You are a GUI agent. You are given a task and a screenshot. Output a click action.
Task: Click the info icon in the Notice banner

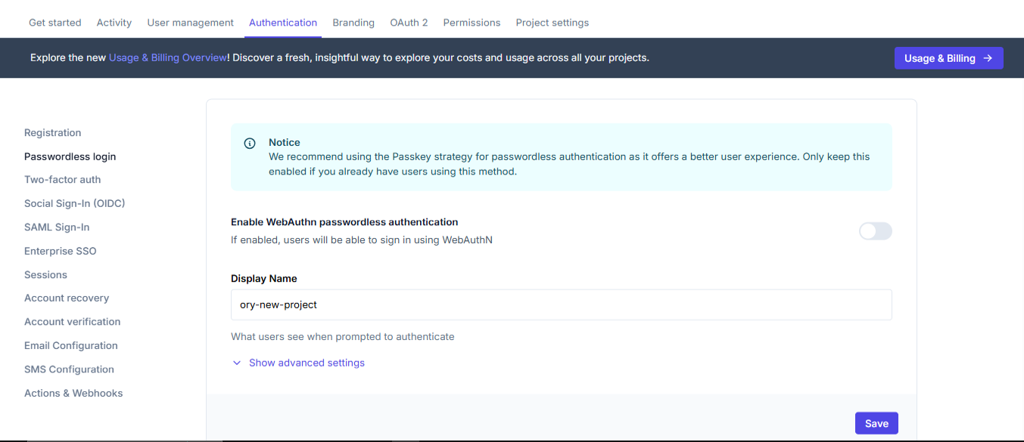[250, 143]
